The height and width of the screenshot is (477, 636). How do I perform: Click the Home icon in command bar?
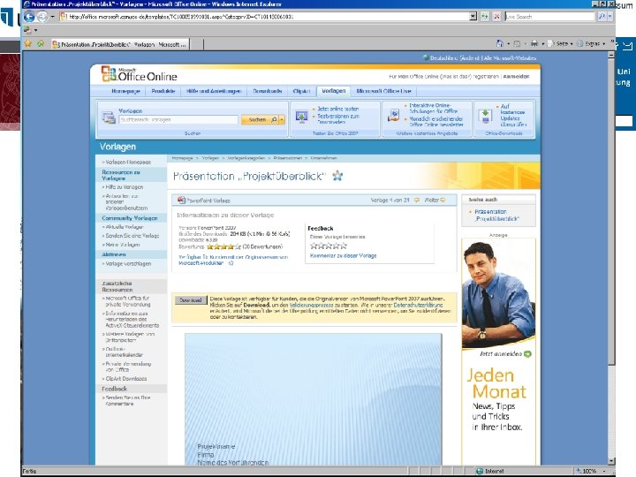coord(500,43)
